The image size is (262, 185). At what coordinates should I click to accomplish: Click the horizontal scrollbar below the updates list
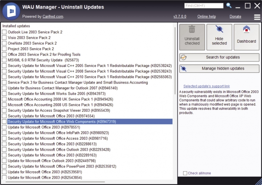55,182
